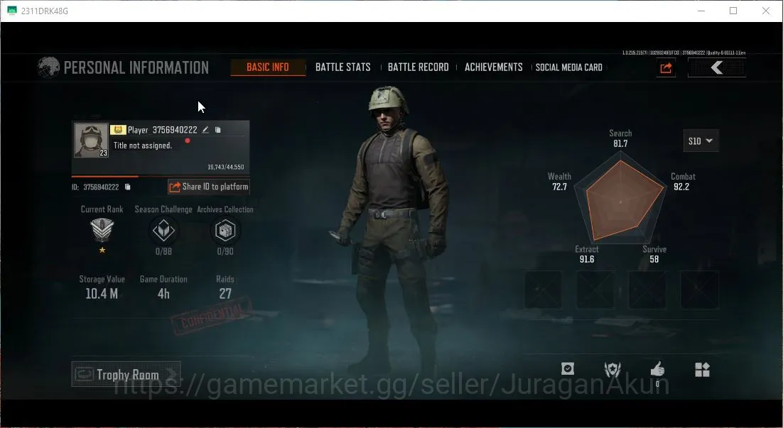783x428 pixels.
Task: Click the checkmark badge icon at bottom right
Action: coord(567,368)
